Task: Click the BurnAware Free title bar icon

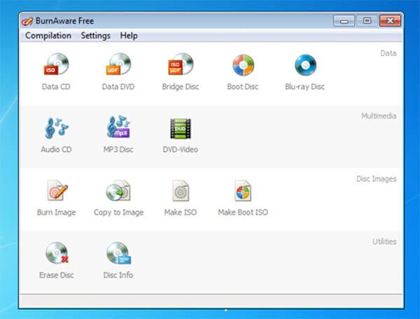Action: point(27,21)
